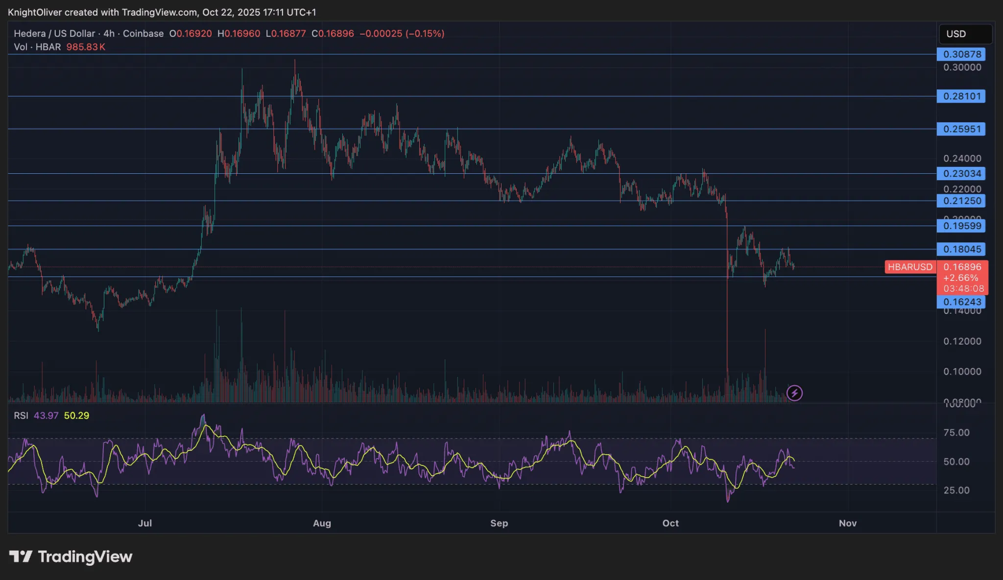Click the Hedera / US Dollar title
Viewport: 1003px width, 580px height.
coord(54,34)
